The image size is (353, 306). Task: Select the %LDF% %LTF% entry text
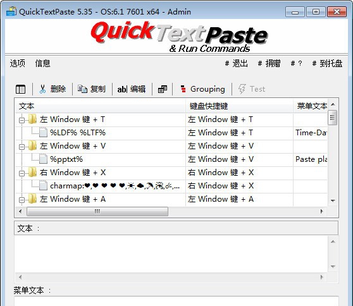click(x=78, y=133)
